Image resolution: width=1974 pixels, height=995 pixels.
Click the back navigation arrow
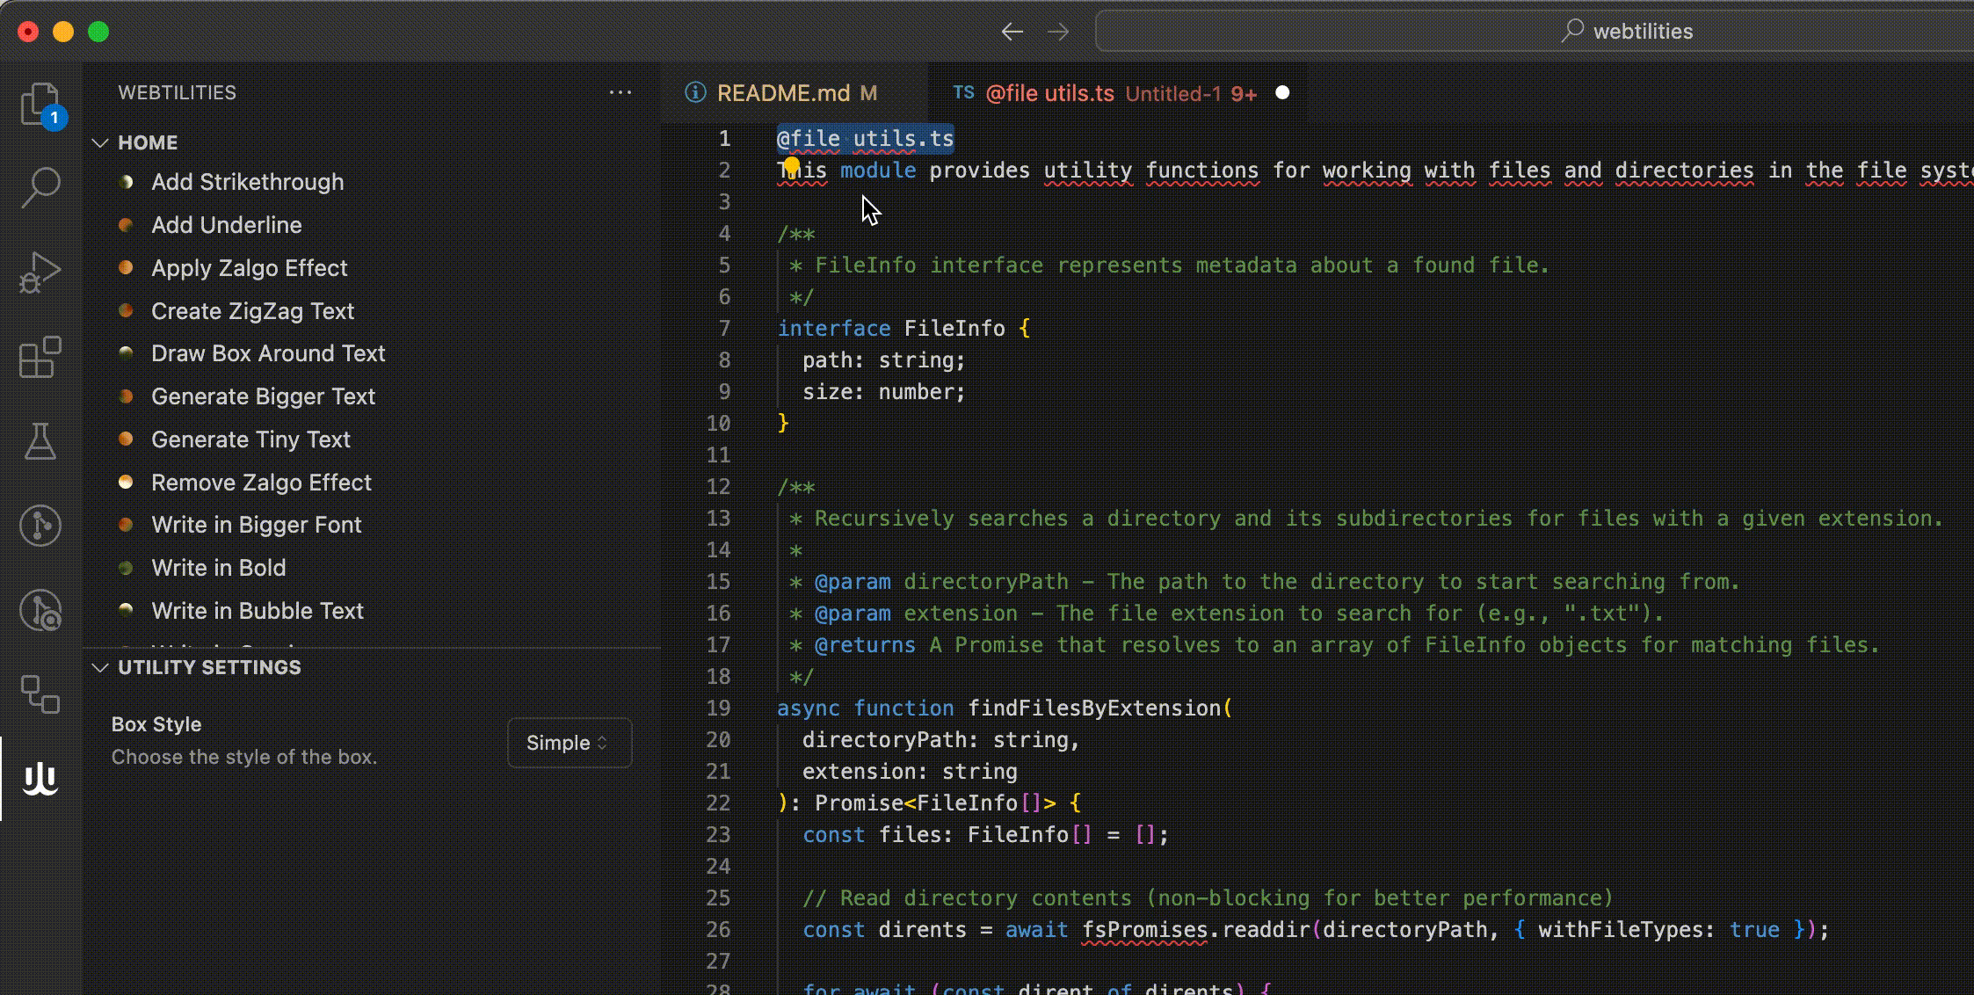(x=1012, y=32)
